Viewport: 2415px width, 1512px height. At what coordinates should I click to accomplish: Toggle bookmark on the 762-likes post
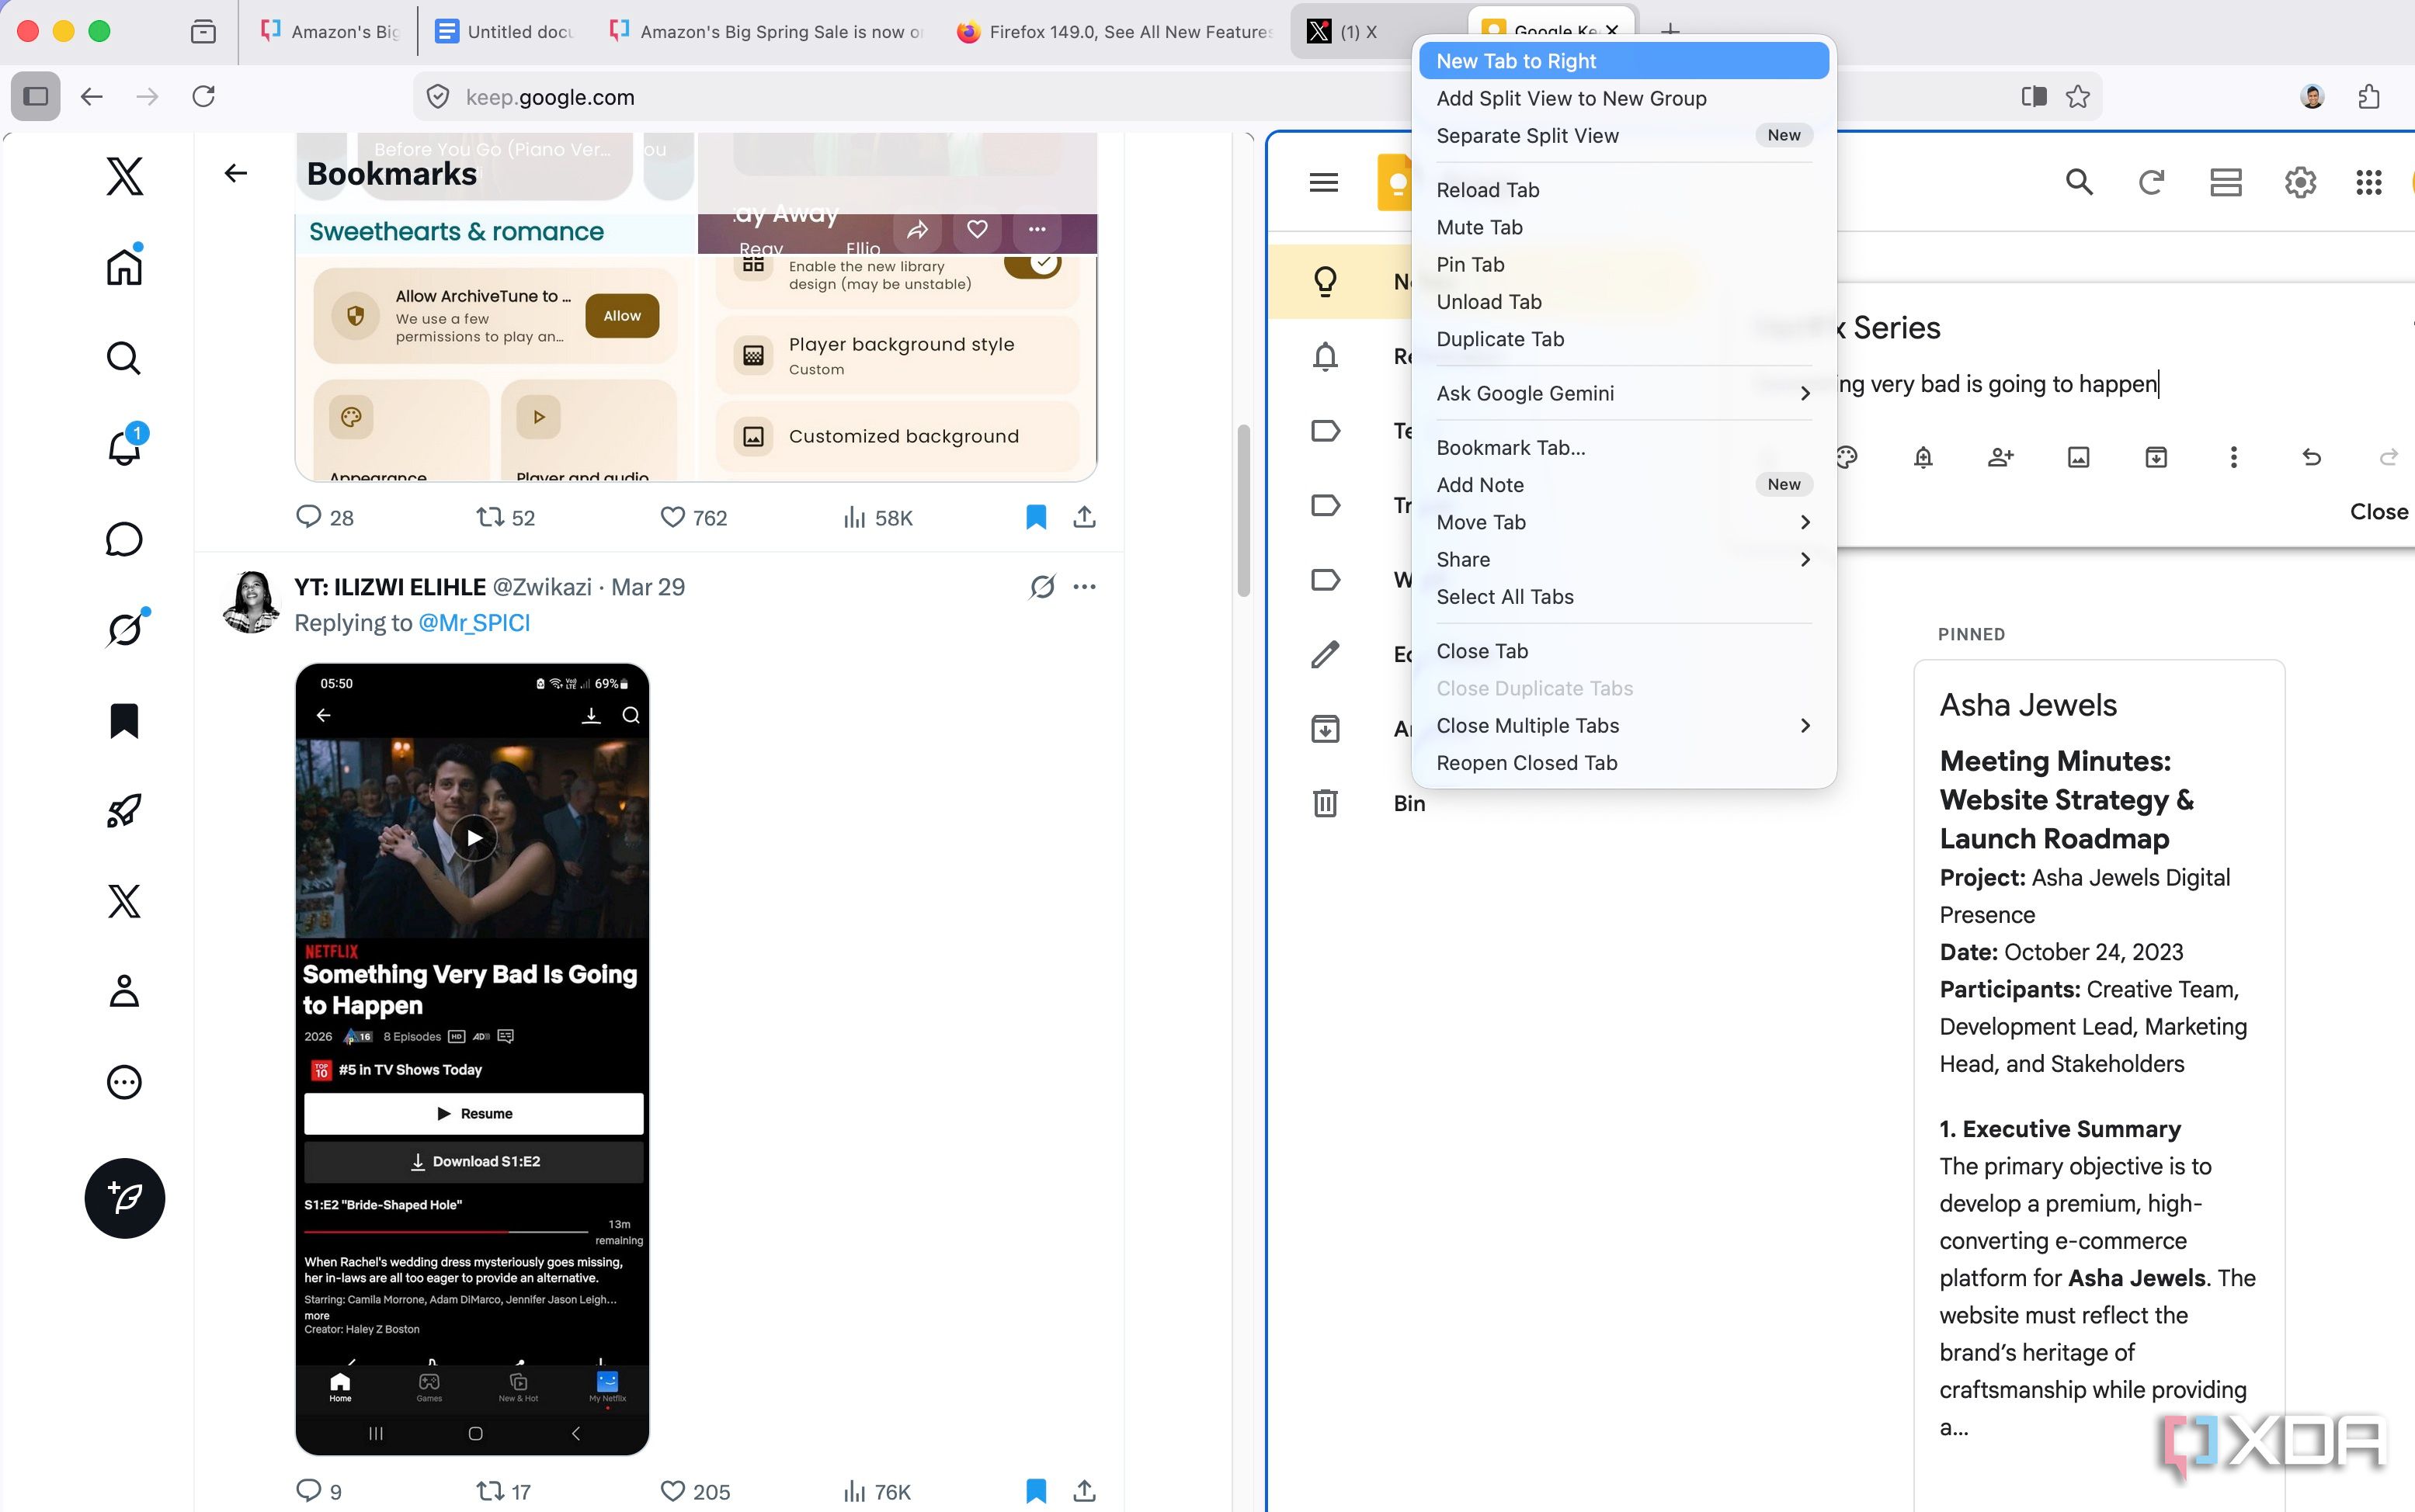1037,517
